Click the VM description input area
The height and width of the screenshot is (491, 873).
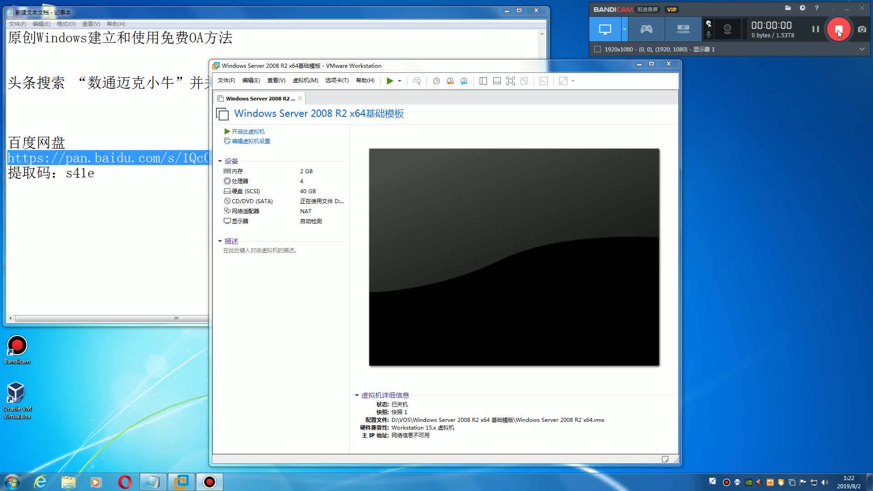[x=260, y=251]
